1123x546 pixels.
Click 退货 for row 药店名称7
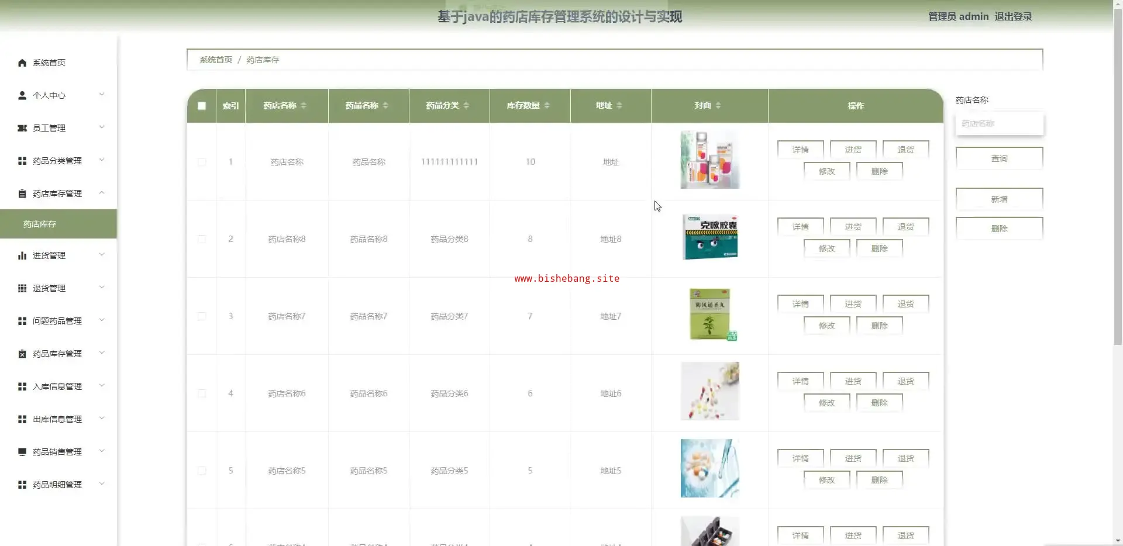[x=905, y=304]
